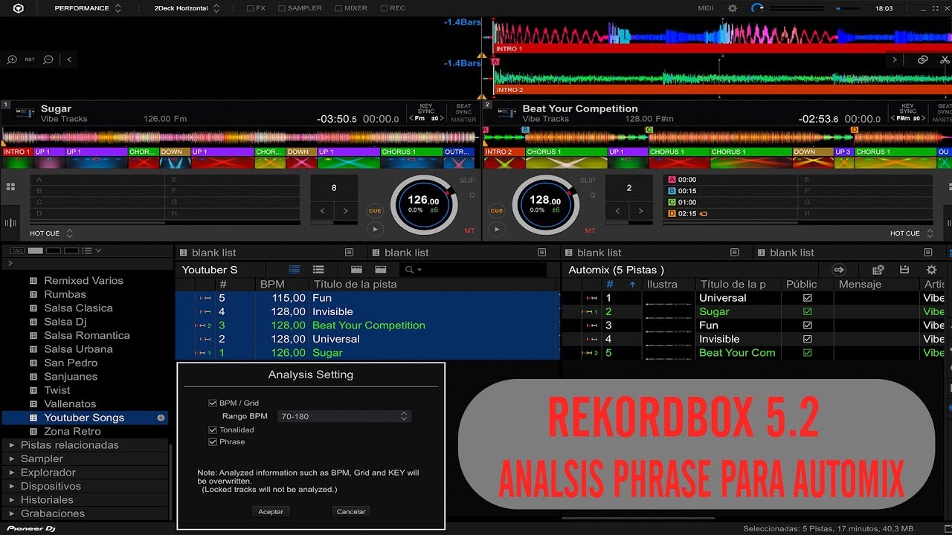Open the Rango BPM 70-180 dropdown
The image size is (952, 535).
[344, 417]
